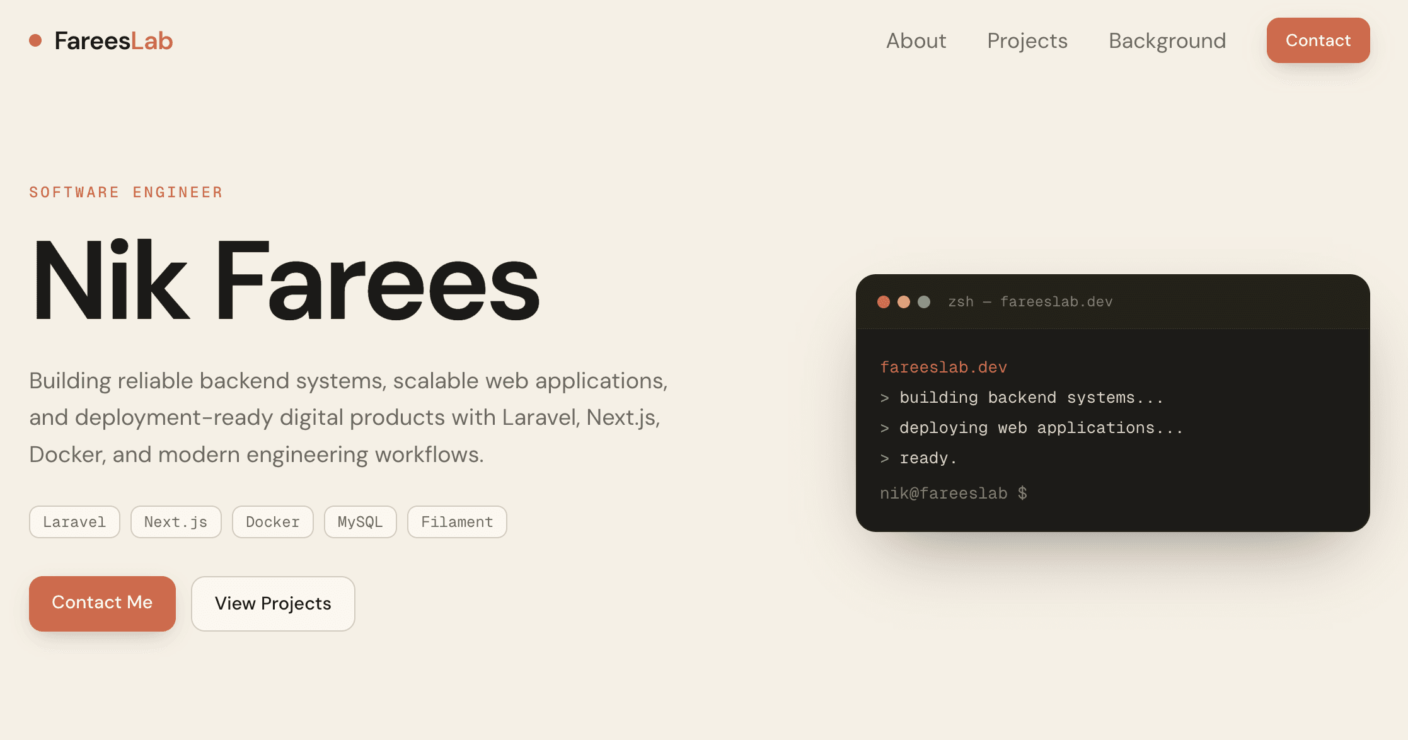This screenshot has width=1408, height=740.
Task: Select the Filament tag
Action: pos(457,522)
